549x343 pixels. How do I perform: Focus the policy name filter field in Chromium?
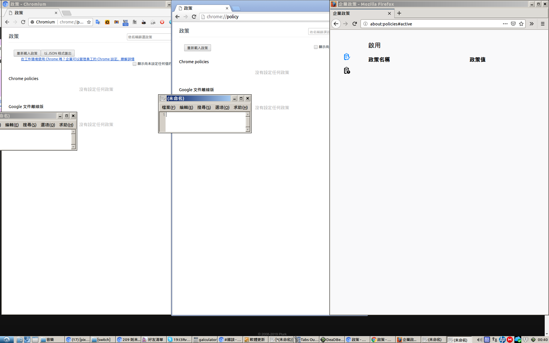[x=149, y=37]
